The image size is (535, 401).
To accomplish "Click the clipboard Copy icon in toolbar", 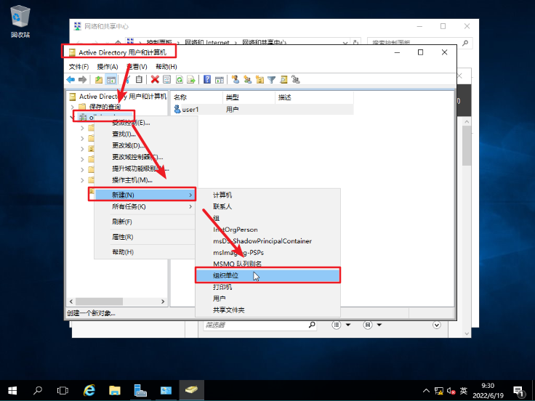I will pyautogui.click(x=139, y=79).
